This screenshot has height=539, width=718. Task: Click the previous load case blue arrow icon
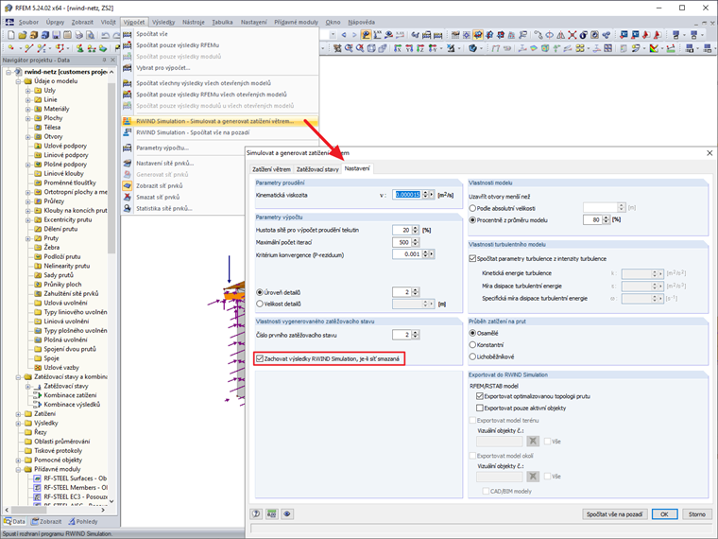click(x=344, y=35)
